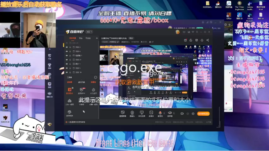
Task: Open the 发货助手 box tool
Action: coord(70,113)
